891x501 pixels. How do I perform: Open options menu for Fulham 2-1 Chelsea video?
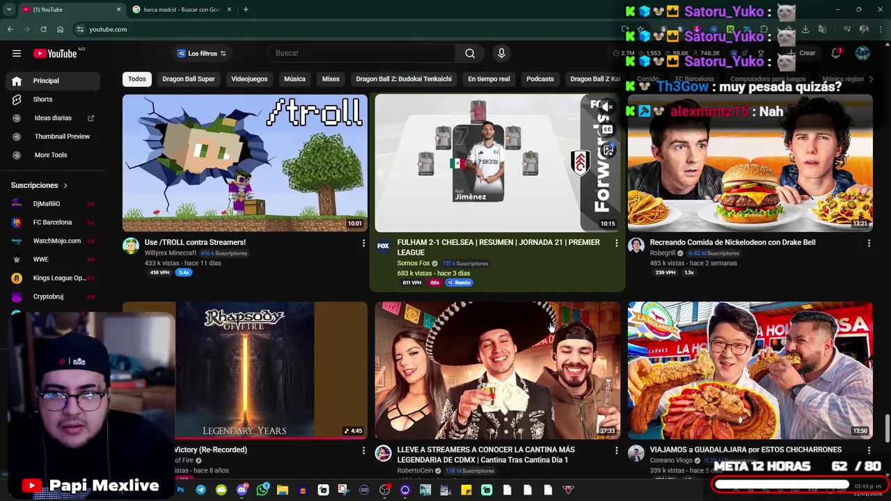pyautogui.click(x=616, y=243)
